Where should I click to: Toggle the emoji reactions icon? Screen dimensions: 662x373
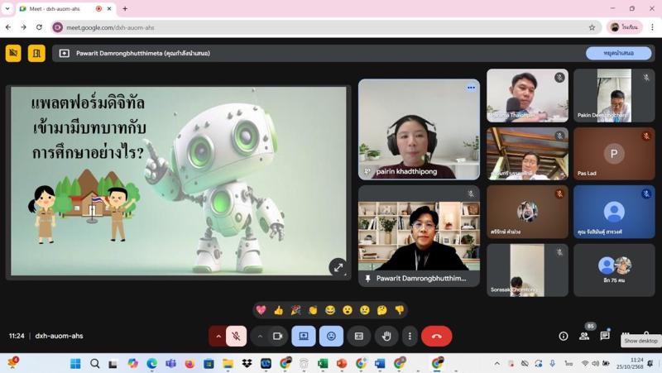pyautogui.click(x=331, y=336)
